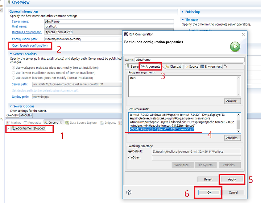
Task: Open the launch configuration link
Action: [30, 46]
